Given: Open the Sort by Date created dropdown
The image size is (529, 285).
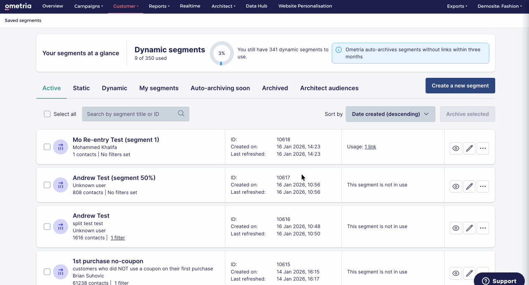Looking at the screenshot, I should (390, 114).
